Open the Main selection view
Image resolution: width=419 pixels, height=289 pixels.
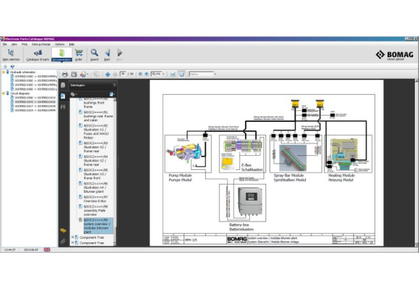click(x=11, y=54)
